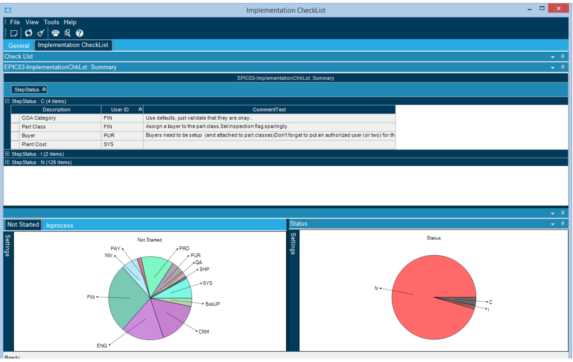Open the Check List panel dropdown arrow
Image resolution: width=573 pixels, height=362 pixels.
coord(552,56)
